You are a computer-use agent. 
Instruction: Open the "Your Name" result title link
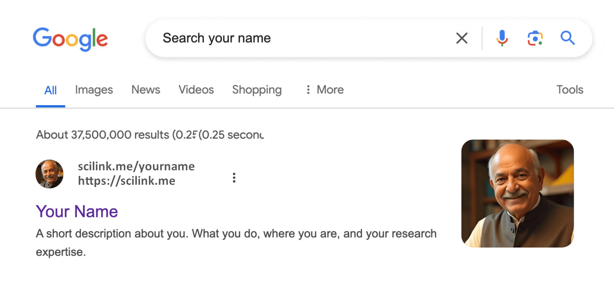(x=77, y=211)
